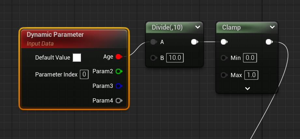
Task: Click the B value field showing 10.0
Action: [175, 58]
